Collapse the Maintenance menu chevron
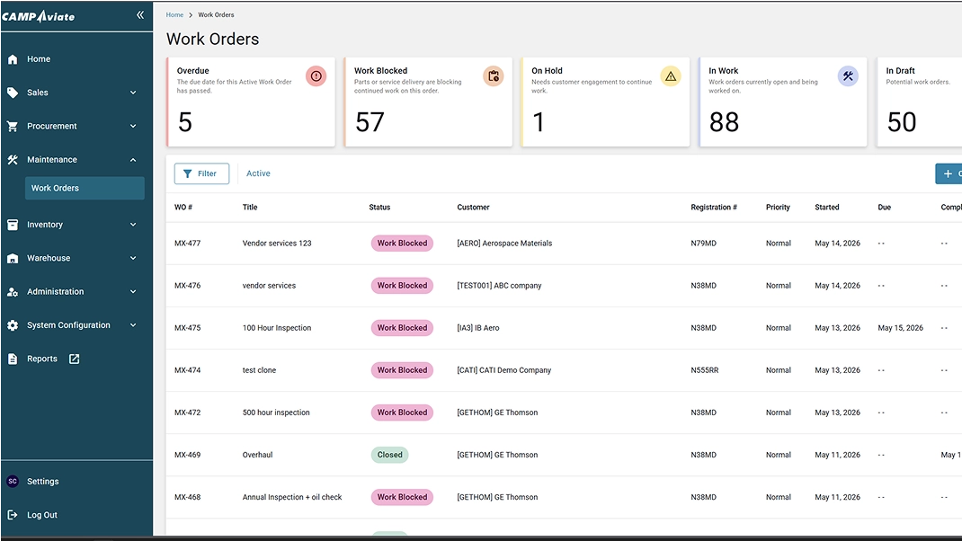The height and width of the screenshot is (541, 962). pyautogui.click(x=133, y=159)
